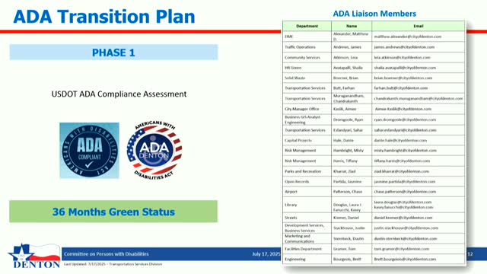Click the Aimee.Kasik email address
Screen dimensions: 487x274
pos(403,109)
